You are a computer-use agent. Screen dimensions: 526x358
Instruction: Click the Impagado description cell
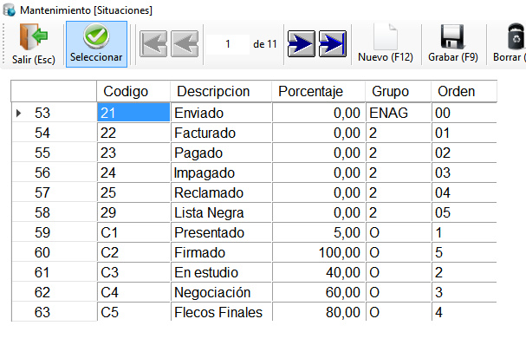tap(221, 172)
